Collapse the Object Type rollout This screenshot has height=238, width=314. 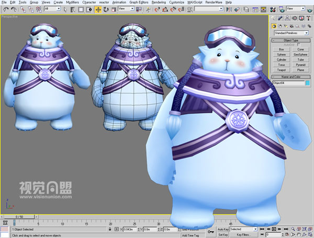point(291,40)
